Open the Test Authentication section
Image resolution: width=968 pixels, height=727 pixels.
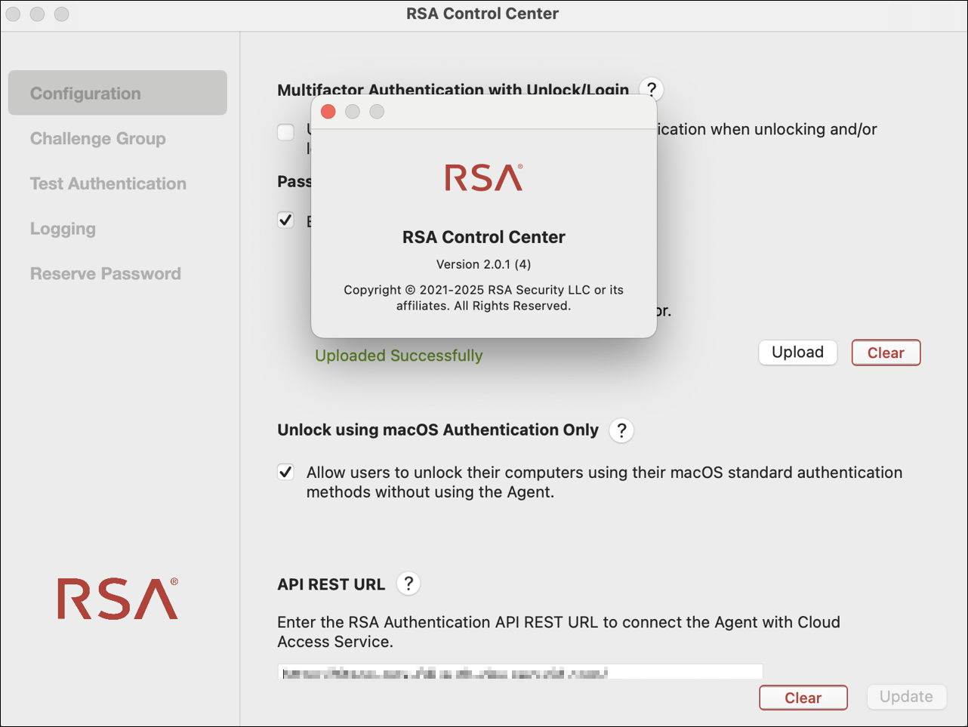coord(108,183)
